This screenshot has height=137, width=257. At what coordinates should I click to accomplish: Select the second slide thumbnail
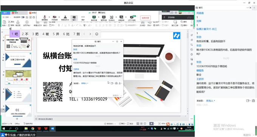tap(18, 60)
